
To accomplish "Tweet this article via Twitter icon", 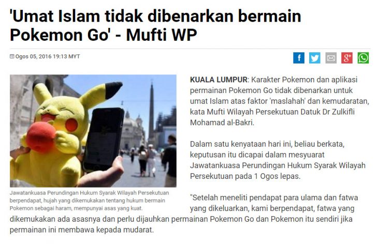I will click(314, 58).
